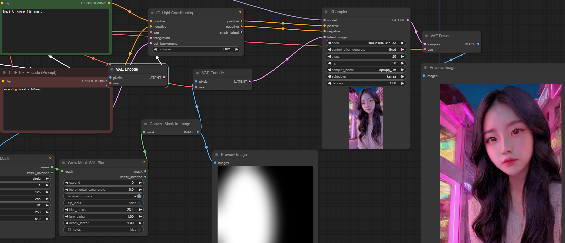Click next arrow on control_after_generate selector
This screenshot has height=243, width=565.
(402, 50)
